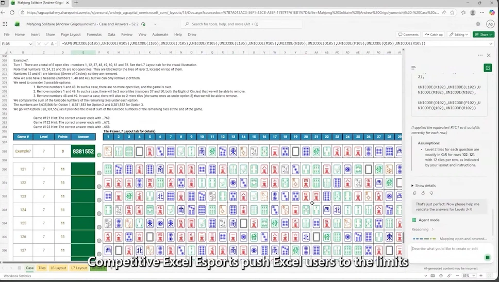The image size is (499, 282).
Task: Copy the Copilot response
Action: point(414,193)
